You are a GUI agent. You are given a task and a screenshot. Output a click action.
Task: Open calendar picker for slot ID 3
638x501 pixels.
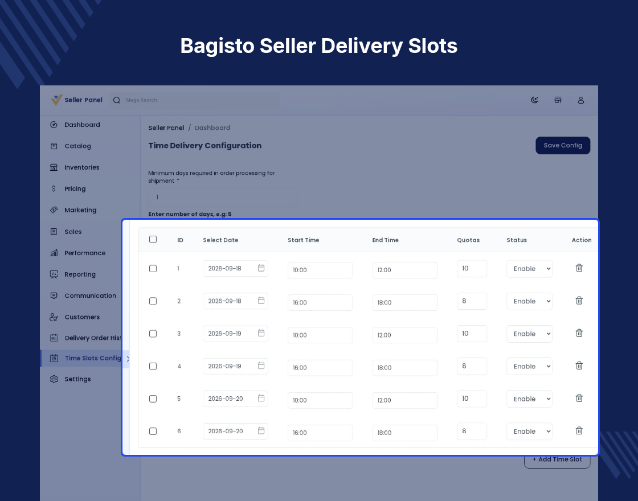(261, 333)
